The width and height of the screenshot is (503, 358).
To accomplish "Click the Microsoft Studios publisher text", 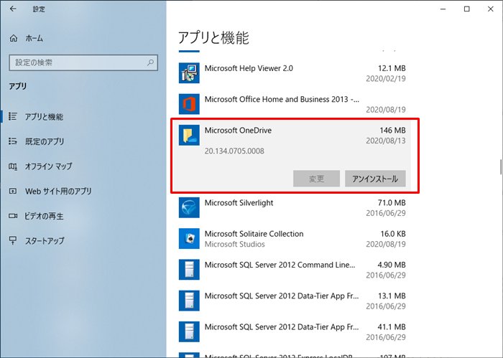I will 235,244.
